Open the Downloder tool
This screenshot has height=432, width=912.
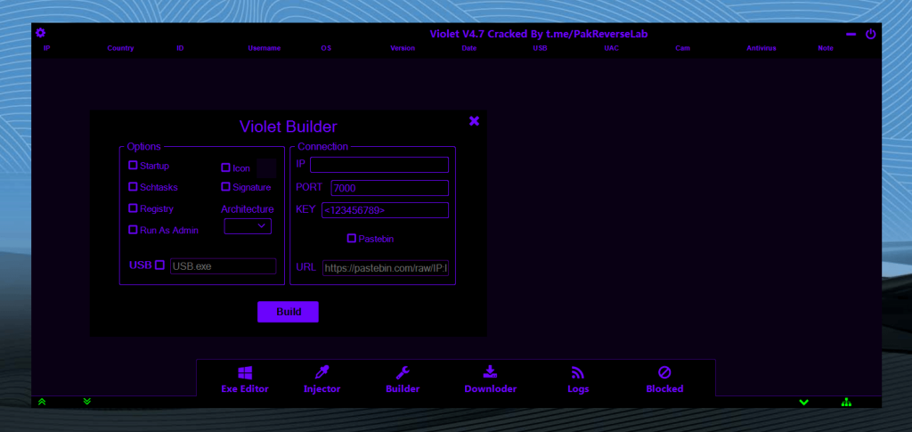(x=491, y=379)
